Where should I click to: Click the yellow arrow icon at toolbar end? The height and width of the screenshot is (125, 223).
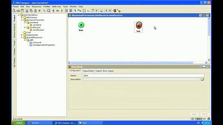point(119,11)
